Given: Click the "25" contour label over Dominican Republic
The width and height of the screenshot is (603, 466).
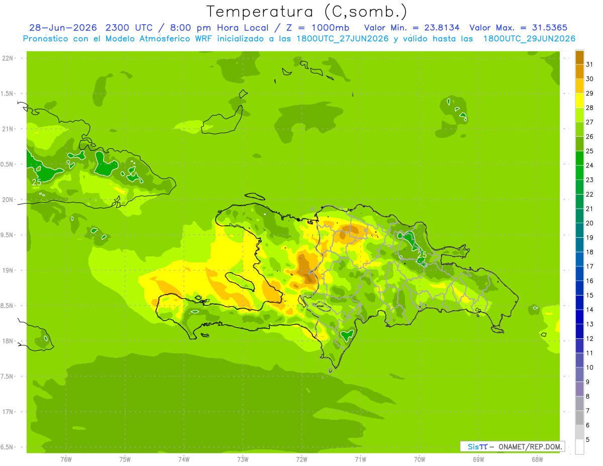Looking at the screenshot, I should point(422,255).
